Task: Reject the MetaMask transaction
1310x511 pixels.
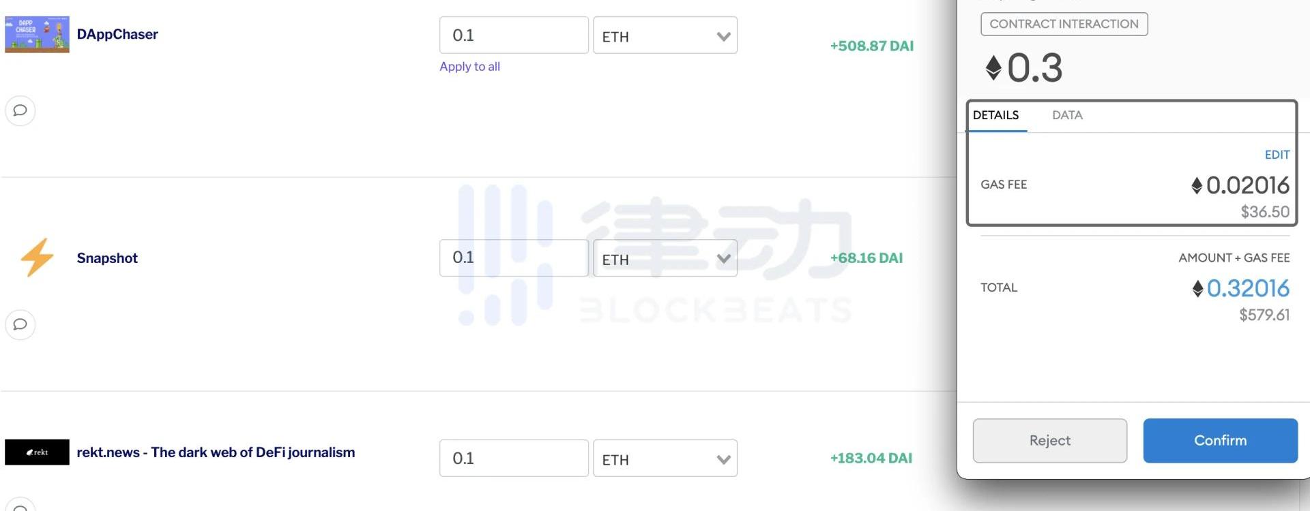Action: pos(1049,441)
